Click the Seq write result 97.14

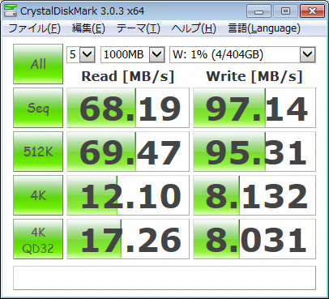[254, 108]
